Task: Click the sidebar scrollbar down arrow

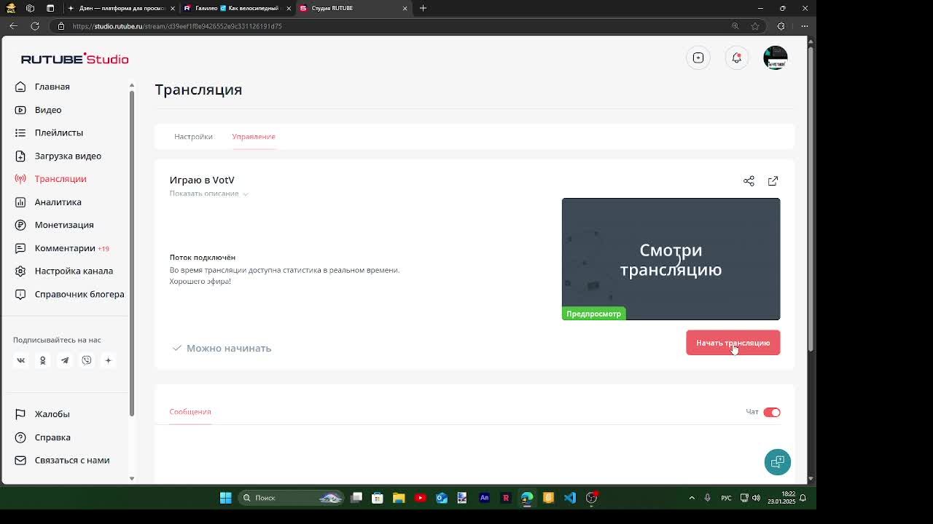Action: (x=131, y=478)
